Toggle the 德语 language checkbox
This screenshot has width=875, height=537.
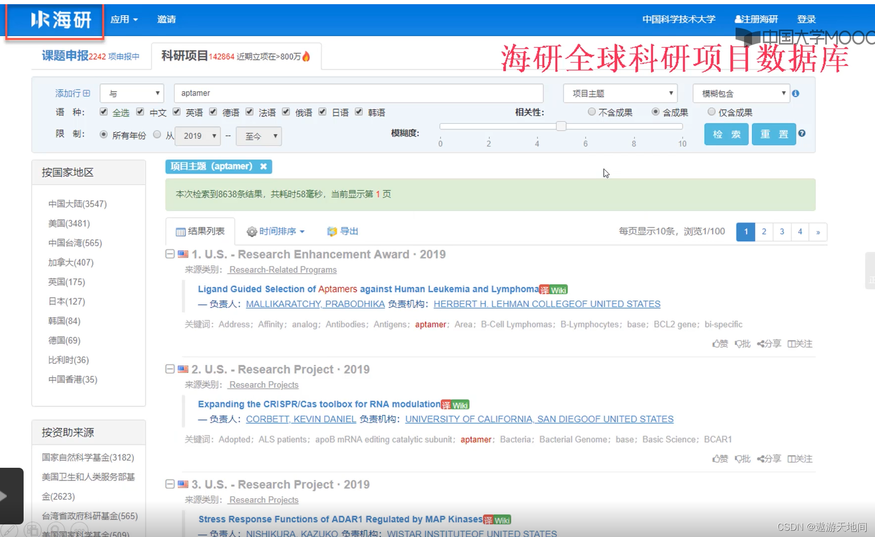click(x=213, y=112)
